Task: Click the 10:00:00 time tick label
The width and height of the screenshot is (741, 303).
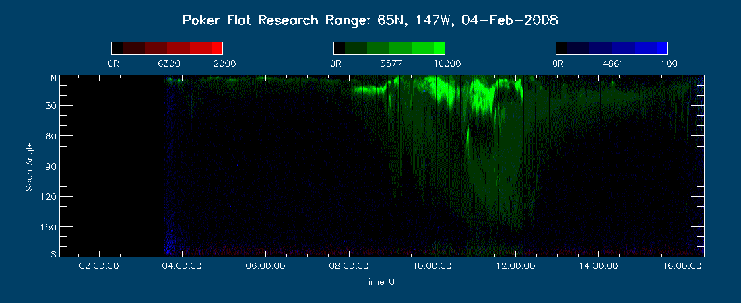Action: [x=432, y=266]
